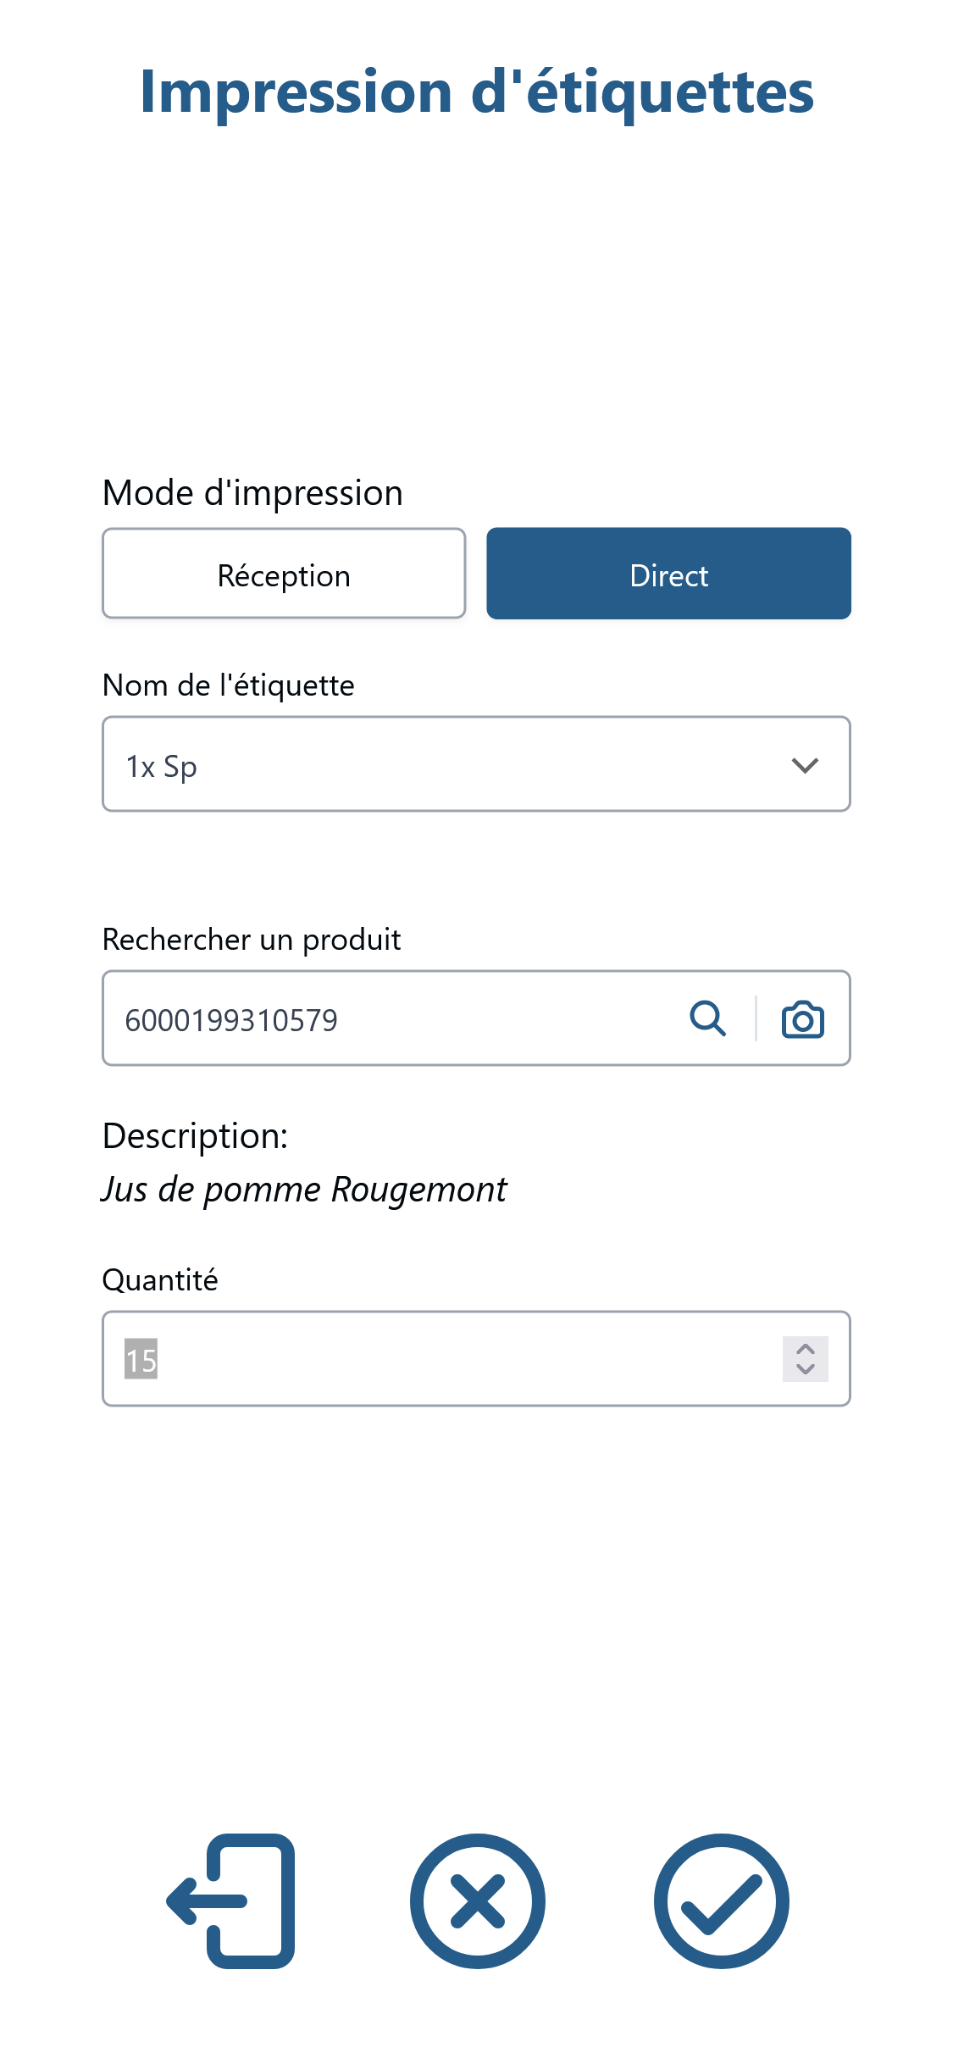Click the product code 6000199310579 text
Viewport: 953px width, 2064px height.
click(x=231, y=1020)
